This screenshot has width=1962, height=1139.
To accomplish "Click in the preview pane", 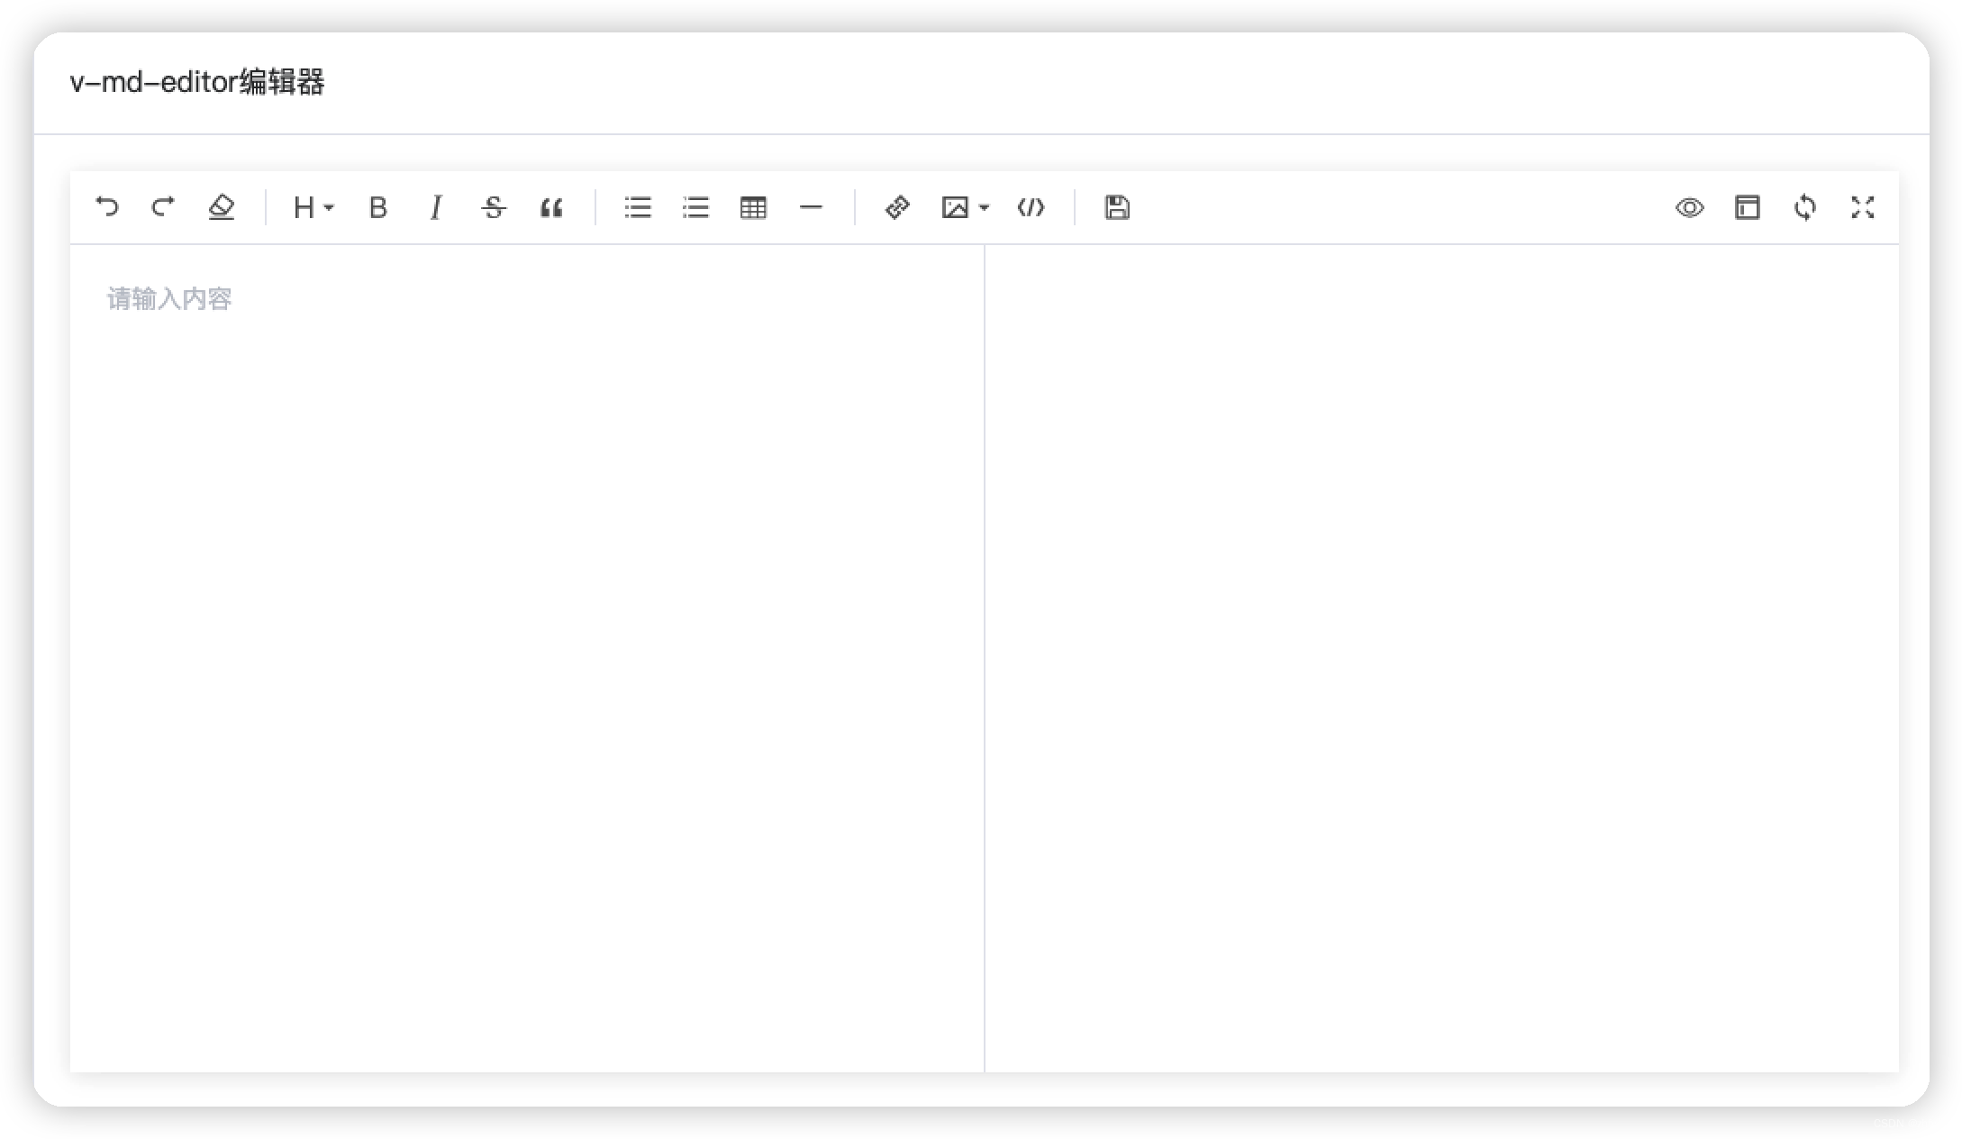I will (1441, 658).
